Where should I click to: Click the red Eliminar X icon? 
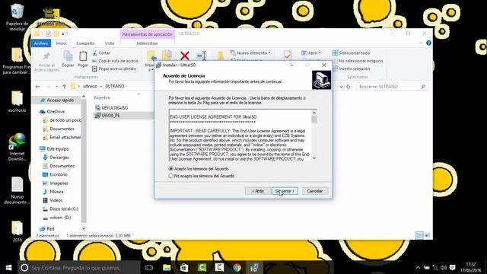[x=184, y=56]
